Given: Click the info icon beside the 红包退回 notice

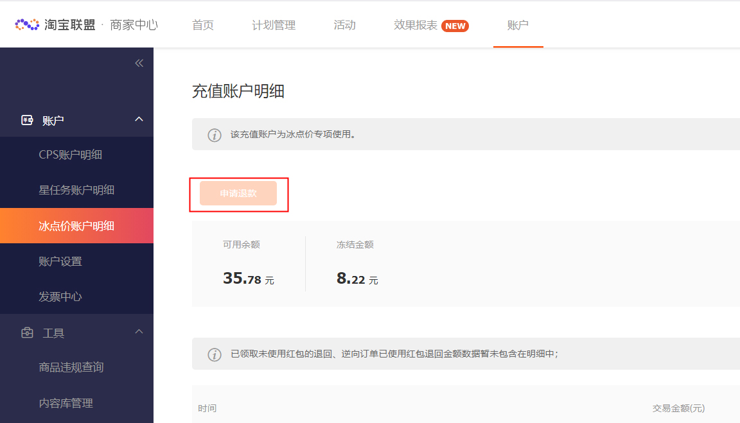Looking at the screenshot, I should [215, 354].
